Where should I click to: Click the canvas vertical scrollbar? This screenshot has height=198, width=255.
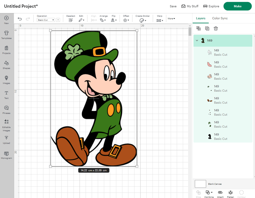190,32
